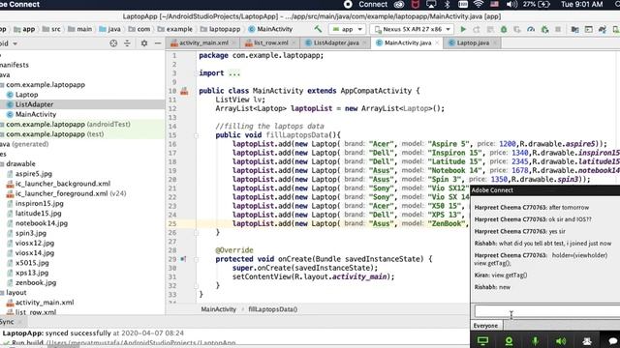Open zenbook.jpg in drawable folder

[x=36, y=283]
